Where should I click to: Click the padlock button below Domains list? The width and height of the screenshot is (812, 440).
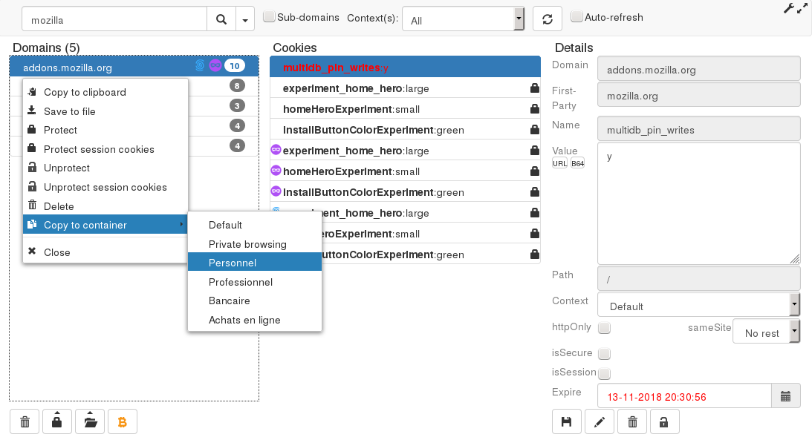[57, 422]
